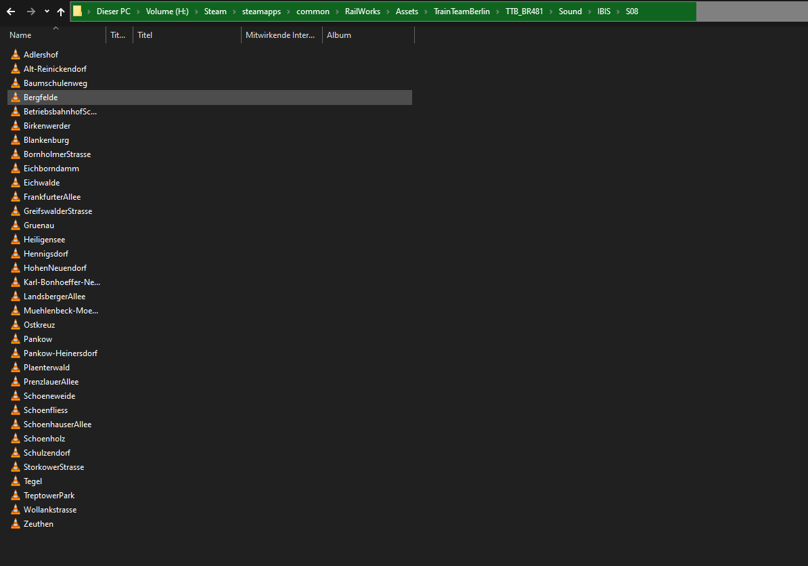Navigate to Assets breadcrumb
Screen dimensions: 808x566
pyautogui.click(x=407, y=12)
